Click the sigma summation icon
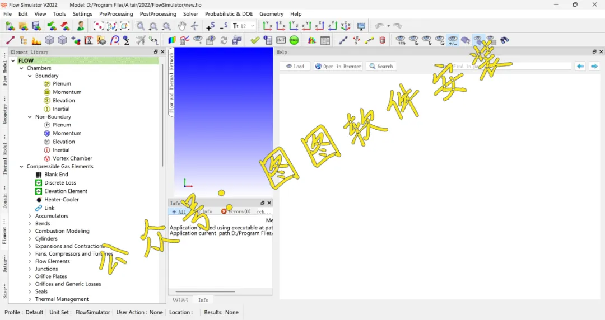The width and height of the screenshot is (605, 320). (x=127, y=40)
